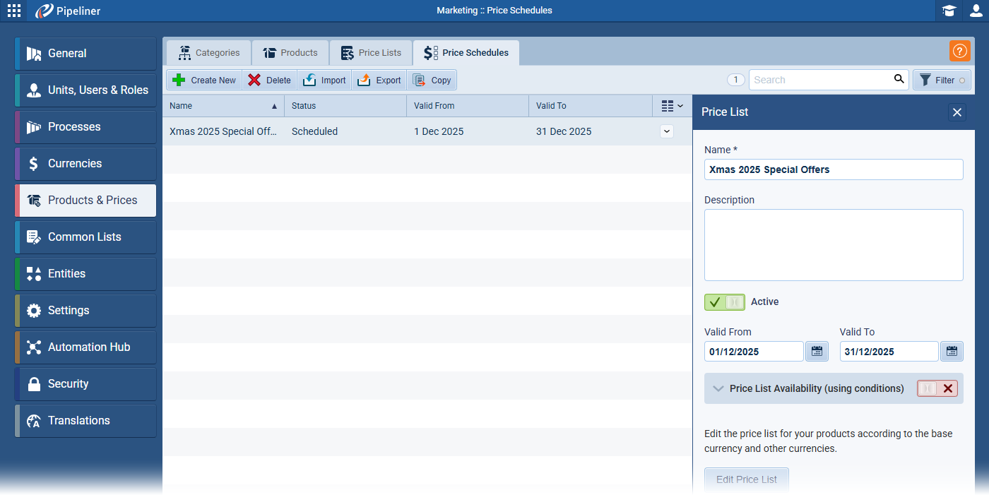Toggle the Active switch off

(x=724, y=302)
